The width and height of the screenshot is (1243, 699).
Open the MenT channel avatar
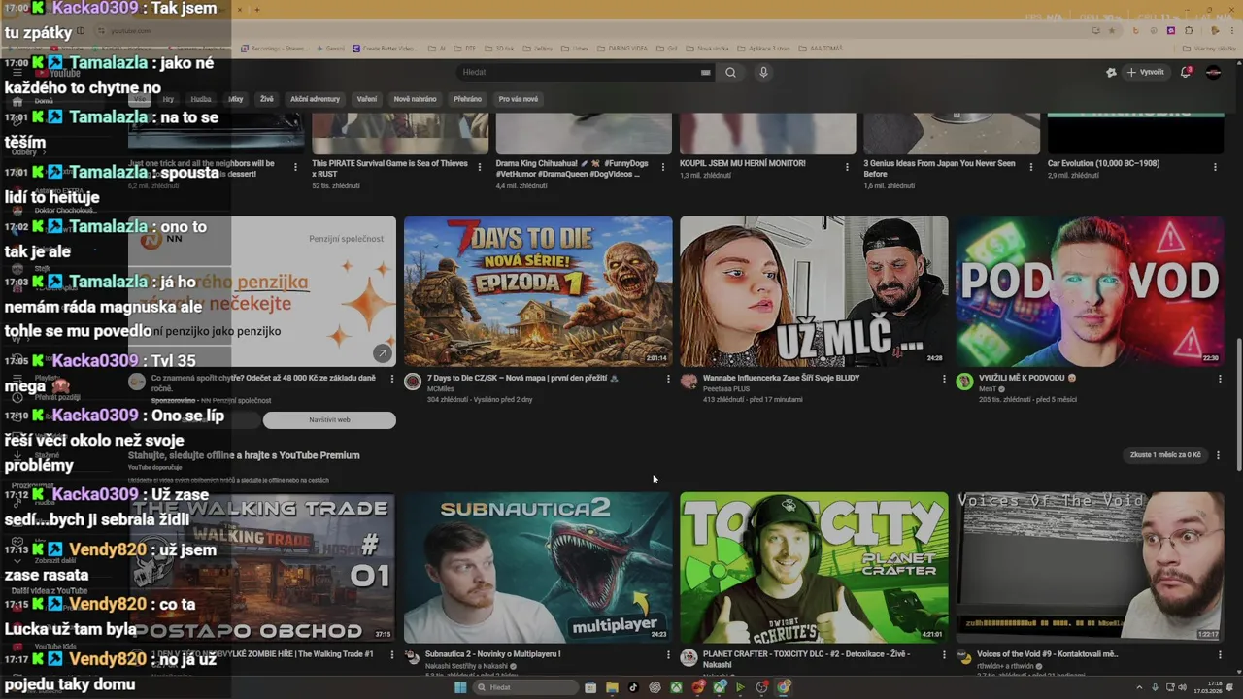point(964,382)
